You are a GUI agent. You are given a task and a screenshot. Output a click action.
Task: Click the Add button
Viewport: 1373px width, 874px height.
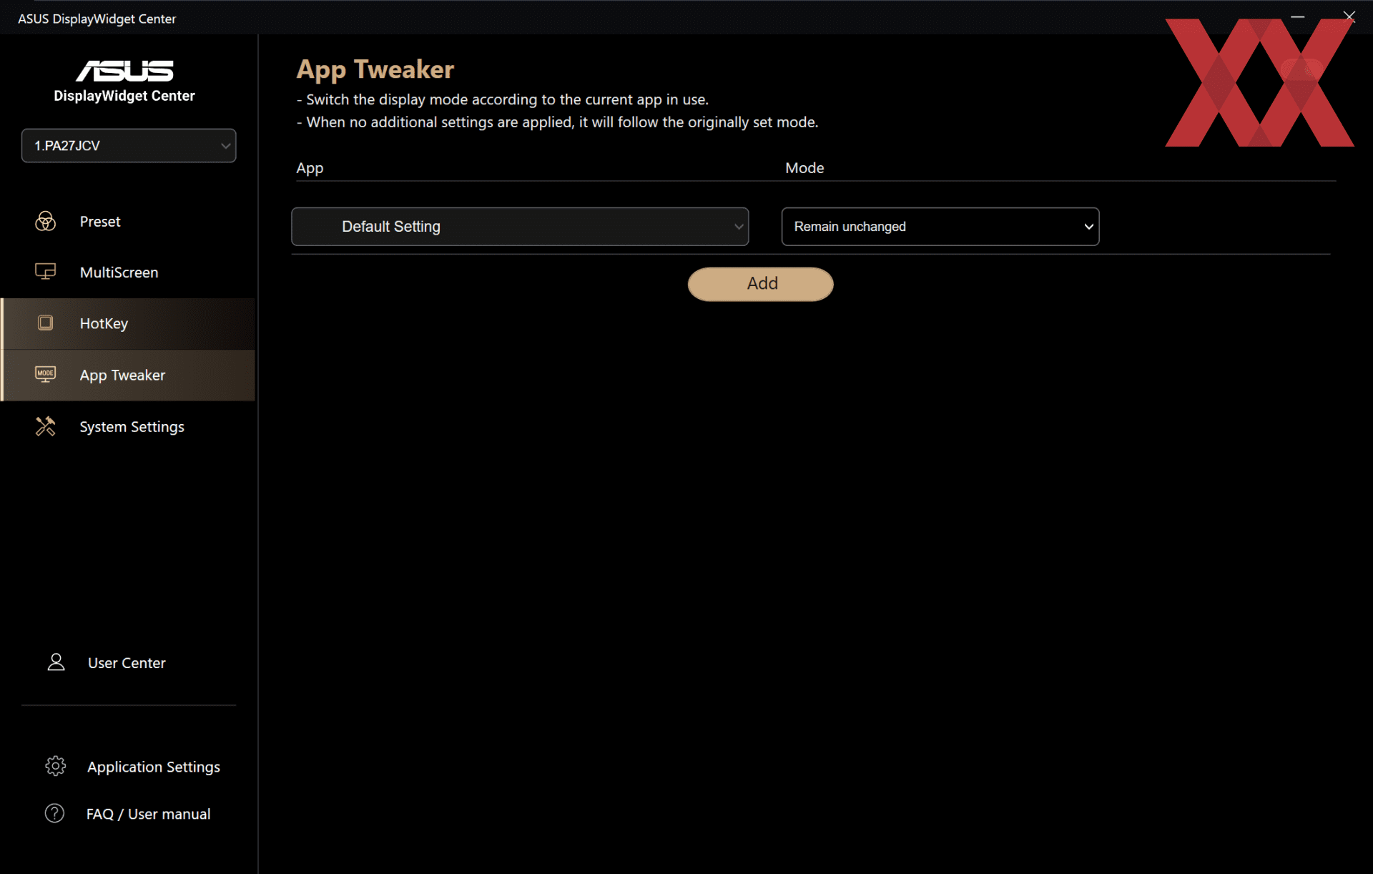click(761, 284)
